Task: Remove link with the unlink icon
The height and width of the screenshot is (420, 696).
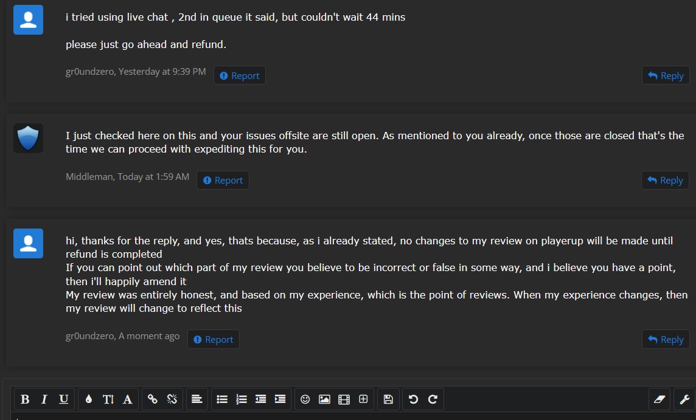Action: [172, 399]
